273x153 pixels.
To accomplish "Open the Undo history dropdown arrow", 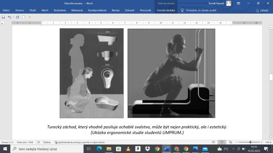I will click(13, 17).
